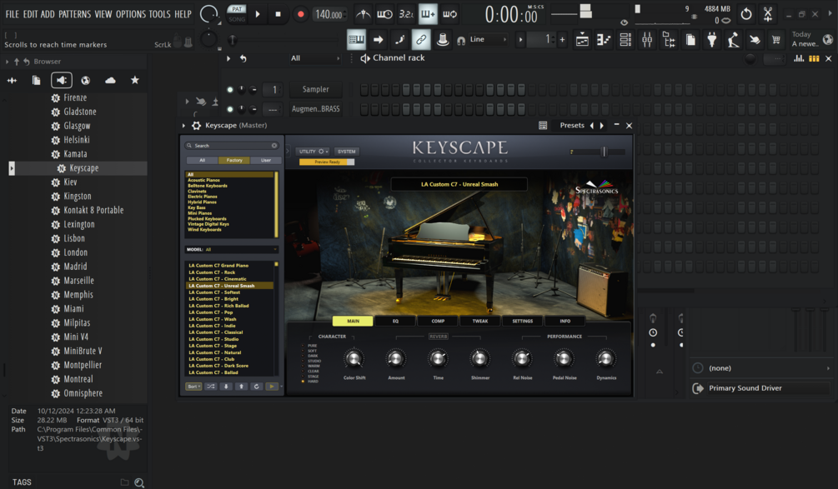Image resolution: width=838 pixels, height=489 pixels.
Task: Switch to the COMP tab in Keyscape
Action: (x=438, y=322)
